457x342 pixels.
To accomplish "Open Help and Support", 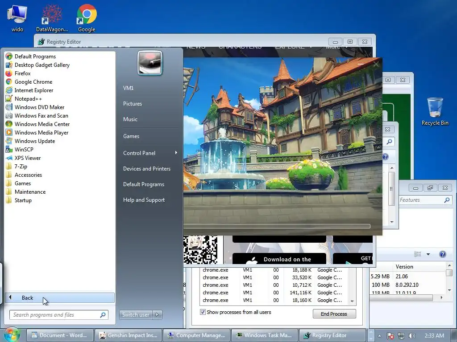I will tap(144, 200).
